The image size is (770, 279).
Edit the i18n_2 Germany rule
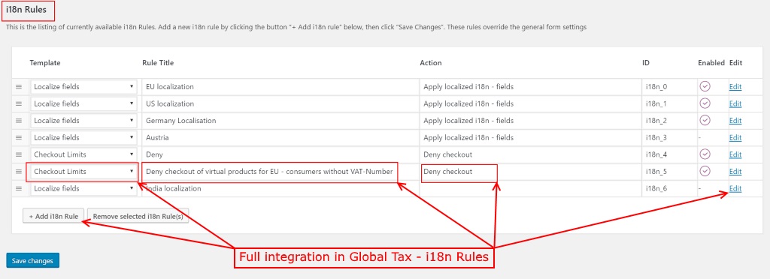click(x=735, y=121)
